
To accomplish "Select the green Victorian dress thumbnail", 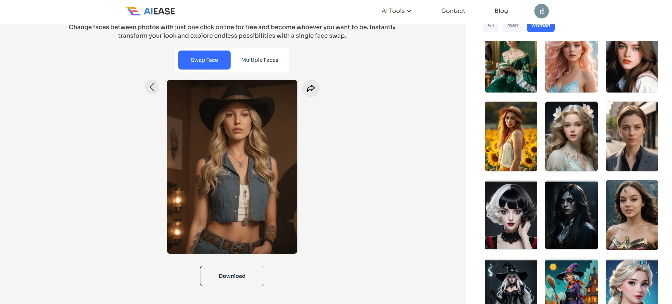I will (x=511, y=67).
